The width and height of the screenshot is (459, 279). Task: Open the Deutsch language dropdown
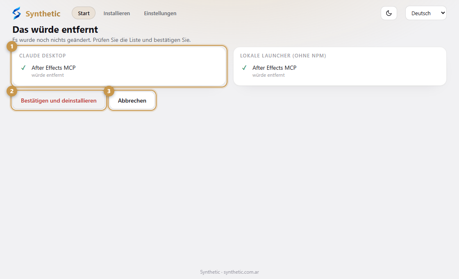pyautogui.click(x=426, y=13)
